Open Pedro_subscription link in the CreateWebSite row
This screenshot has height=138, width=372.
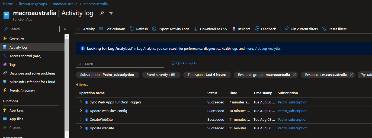tap(293, 120)
